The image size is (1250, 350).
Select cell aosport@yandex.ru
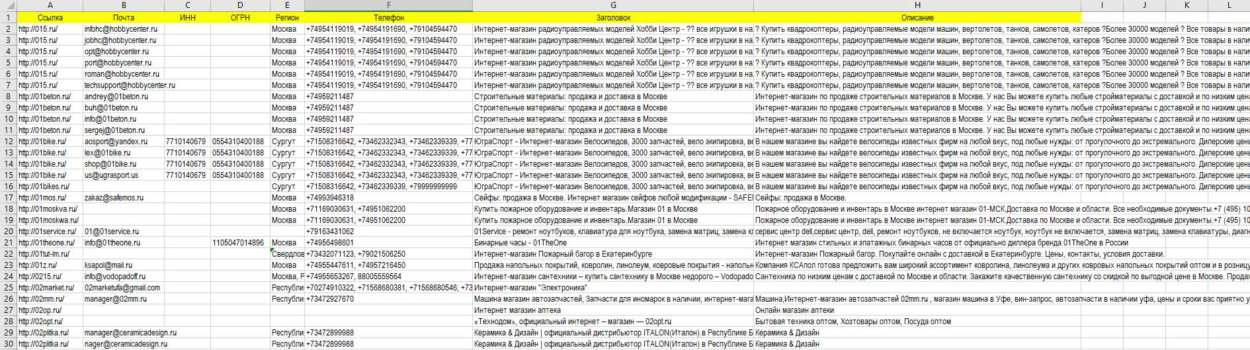pyautogui.click(x=123, y=142)
